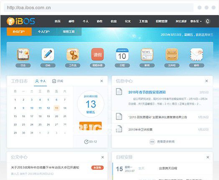The width and height of the screenshot is (219, 180).
Task: Open the 关于2013优网年中总结 document notice
Action: pyautogui.click(x=45, y=167)
